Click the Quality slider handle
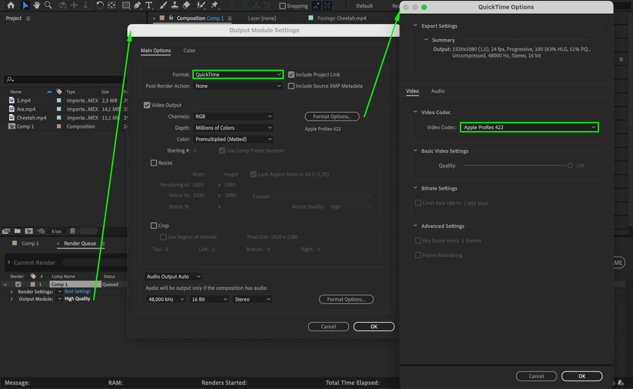Image resolution: width=633 pixels, height=389 pixels. [570, 166]
